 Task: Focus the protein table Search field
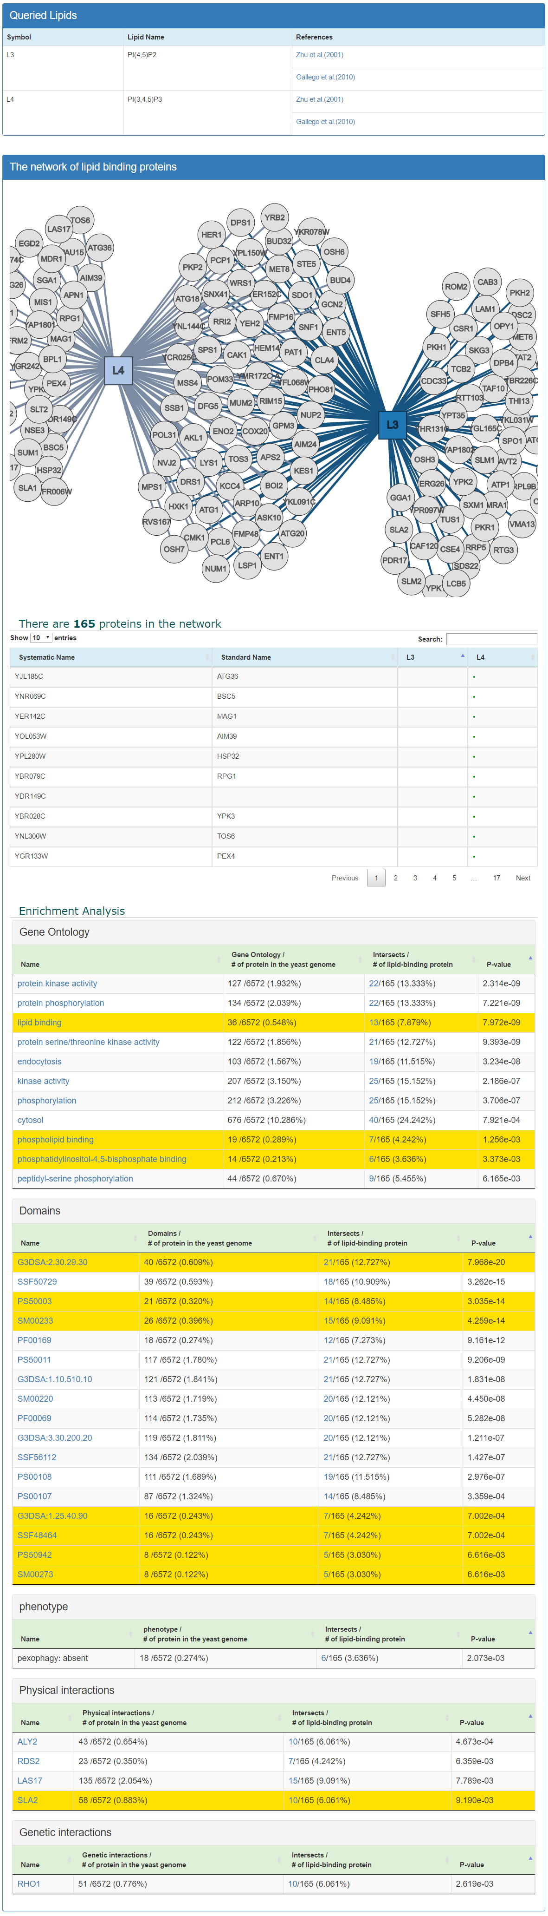[491, 639]
